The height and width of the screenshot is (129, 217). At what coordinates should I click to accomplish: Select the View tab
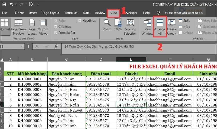[x=114, y=13]
